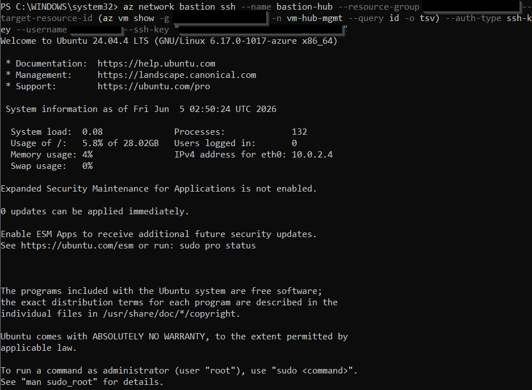Viewport: 532px width, 390px height.
Task: Click the 'sudo <command>' hint text
Action: click(x=312, y=370)
